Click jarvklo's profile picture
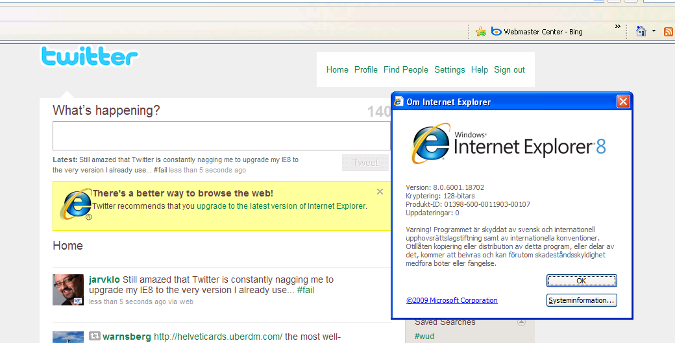Screen dimensions: 675x343 click(68, 290)
